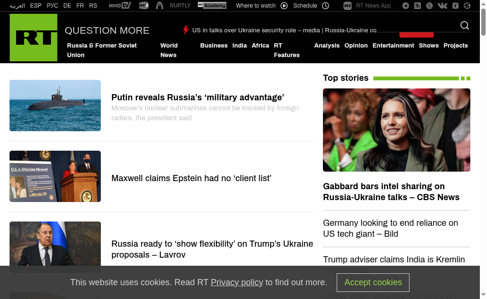Open the ИНОTV logo link

click(x=120, y=6)
